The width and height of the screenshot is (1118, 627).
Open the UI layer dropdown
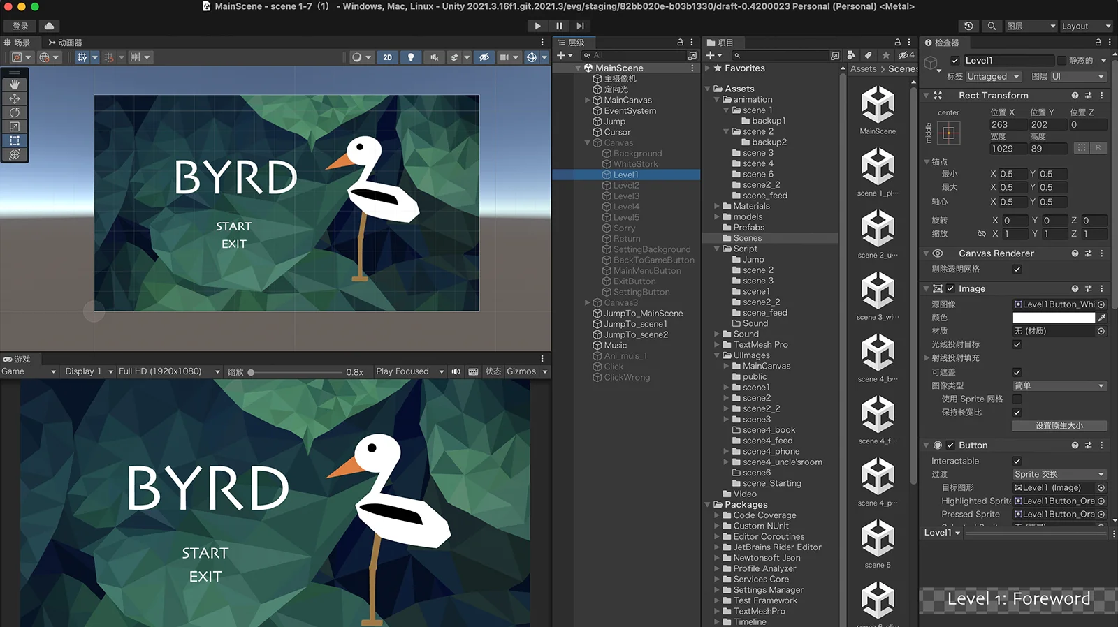[1078, 77]
